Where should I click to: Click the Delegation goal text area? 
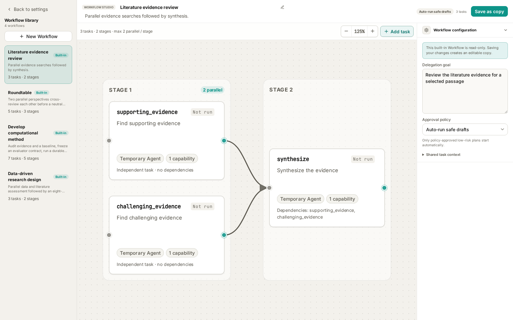[465, 91]
